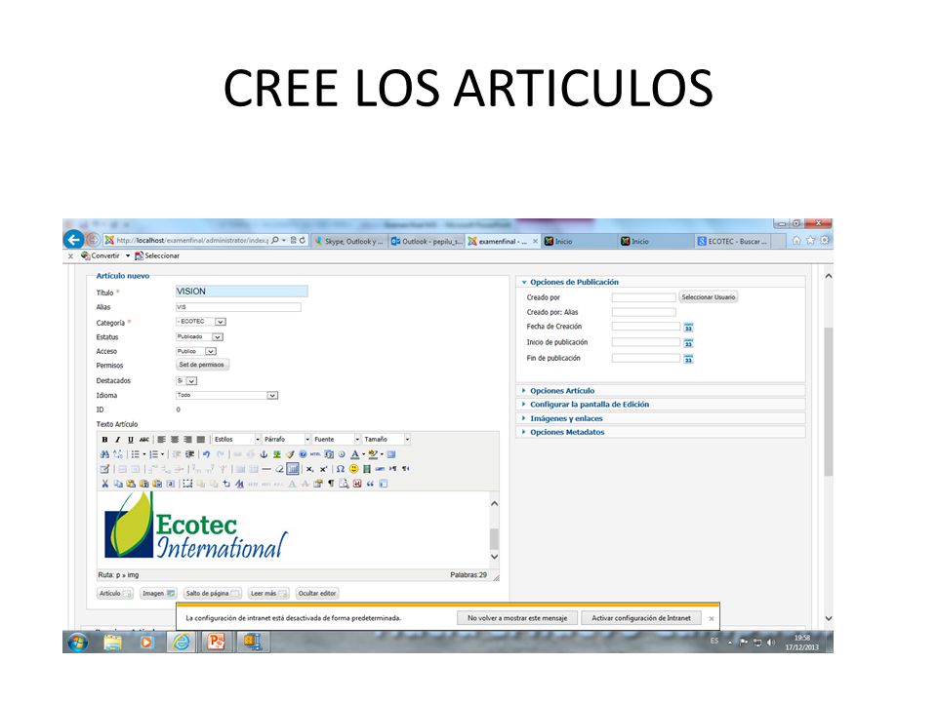Insert a blockquote

click(370, 484)
